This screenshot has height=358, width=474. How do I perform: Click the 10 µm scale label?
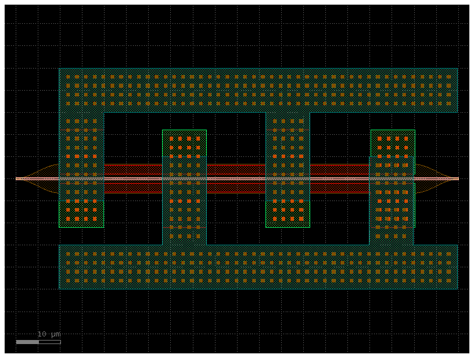[49, 334]
